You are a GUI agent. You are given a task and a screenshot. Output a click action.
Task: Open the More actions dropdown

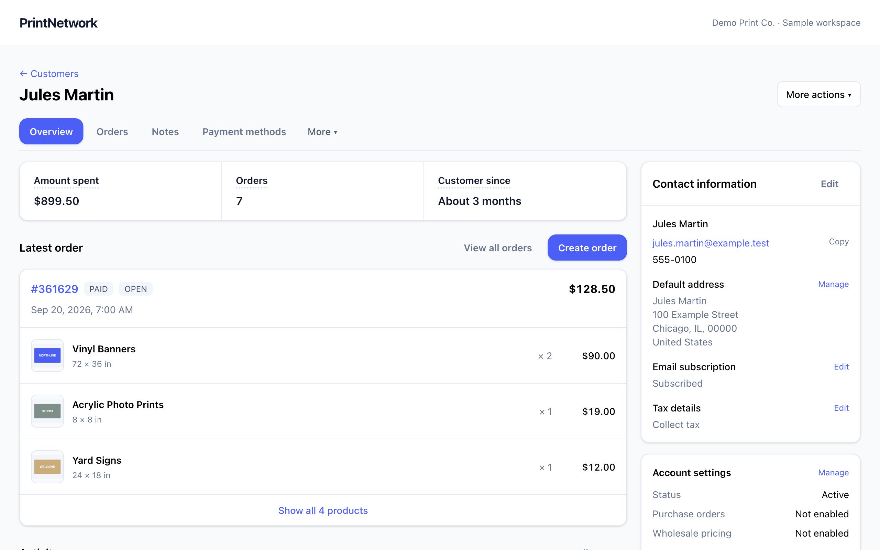pyautogui.click(x=818, y=95)
